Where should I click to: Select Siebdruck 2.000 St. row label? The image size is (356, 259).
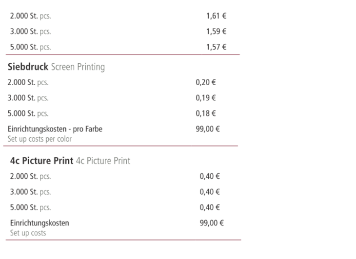tap(28, 82)
